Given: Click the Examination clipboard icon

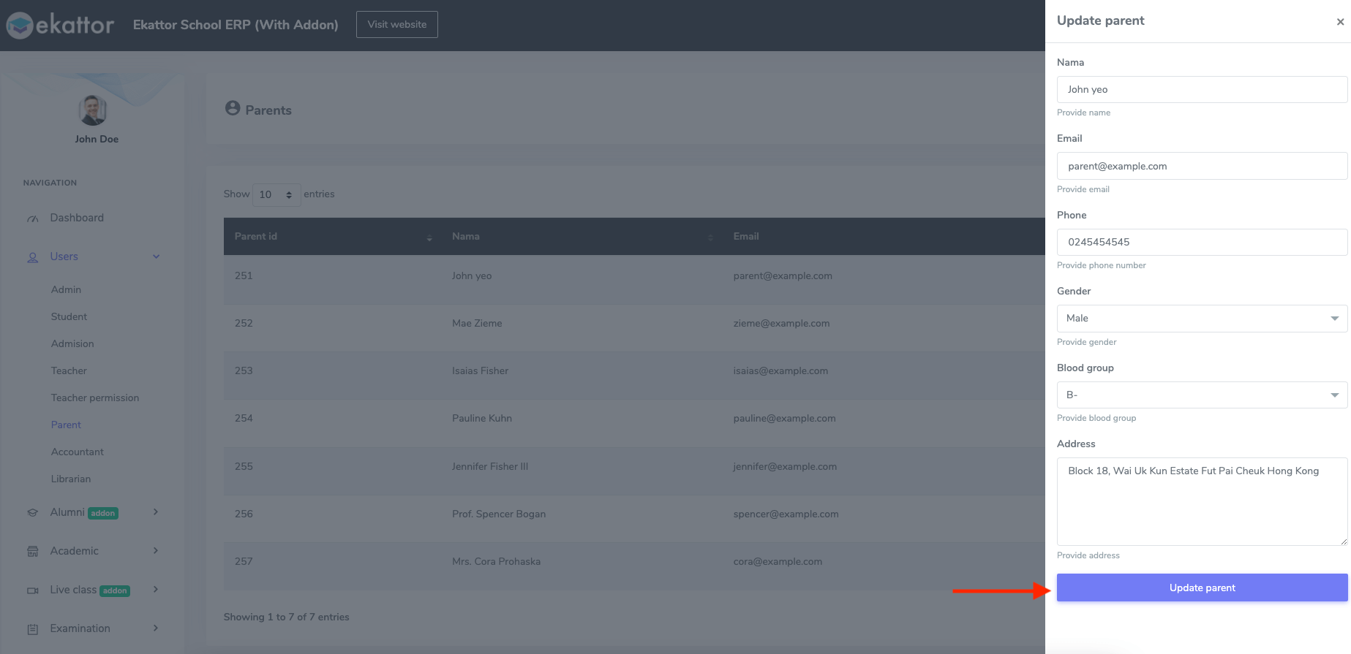Looking at the screenshot, I should pyautogui.click(x=33, y=629).
